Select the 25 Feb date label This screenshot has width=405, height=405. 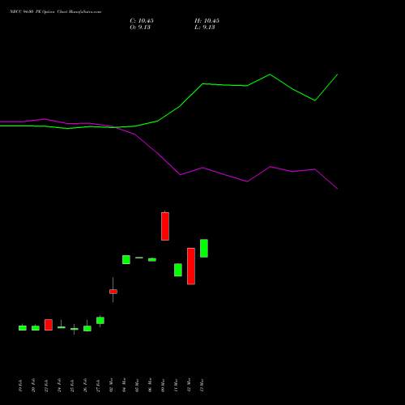(x=72, y=386)
